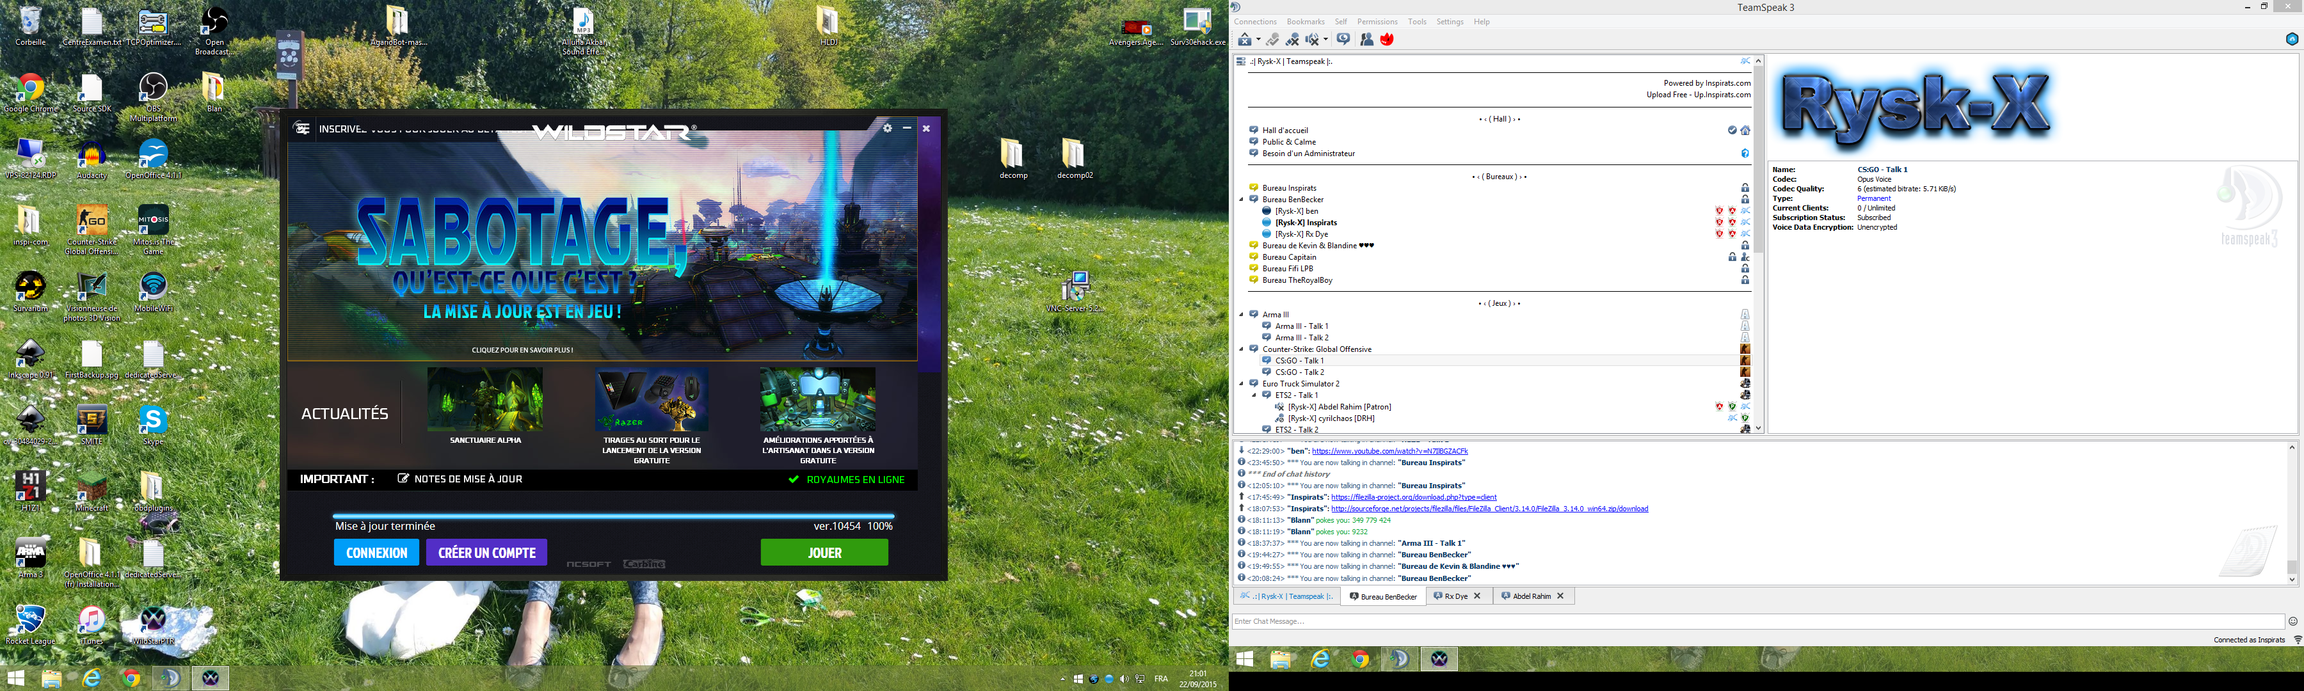Open the sourceforge FileZilla download link
The width and height of the screenshot is (2304, 691).
click(x=1489, y=509)
